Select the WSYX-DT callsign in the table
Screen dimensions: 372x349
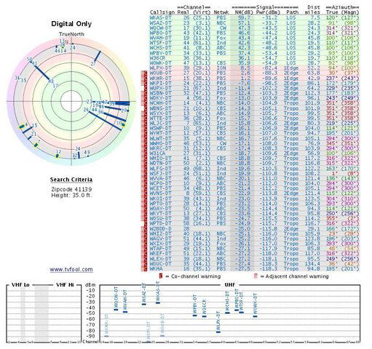160,113
